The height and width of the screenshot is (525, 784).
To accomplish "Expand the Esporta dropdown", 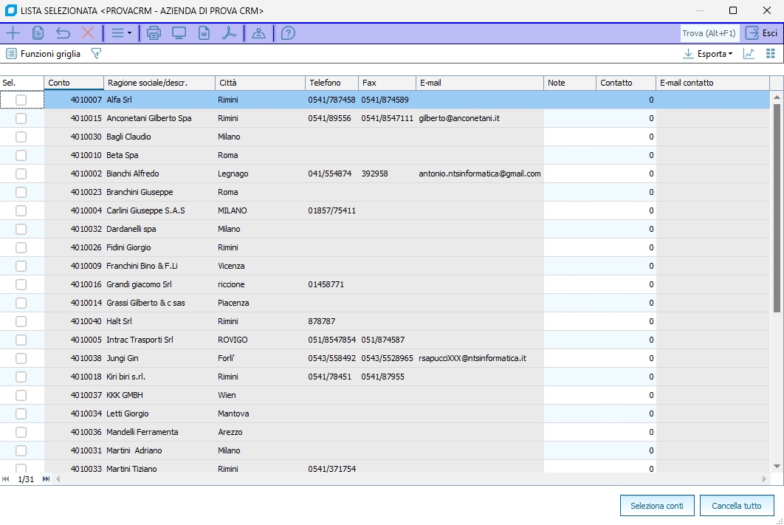I will click(708, 54).
